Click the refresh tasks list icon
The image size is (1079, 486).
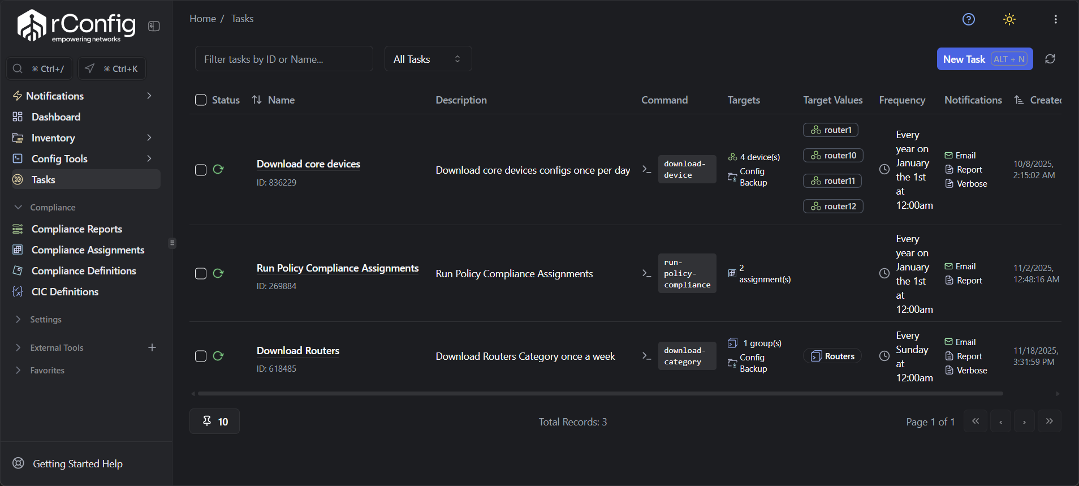tap(1050, 59)
